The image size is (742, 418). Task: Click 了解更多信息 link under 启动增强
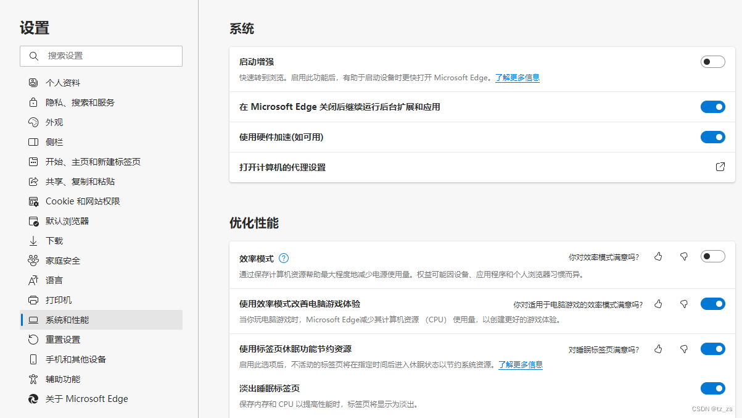tap(517, 78)
